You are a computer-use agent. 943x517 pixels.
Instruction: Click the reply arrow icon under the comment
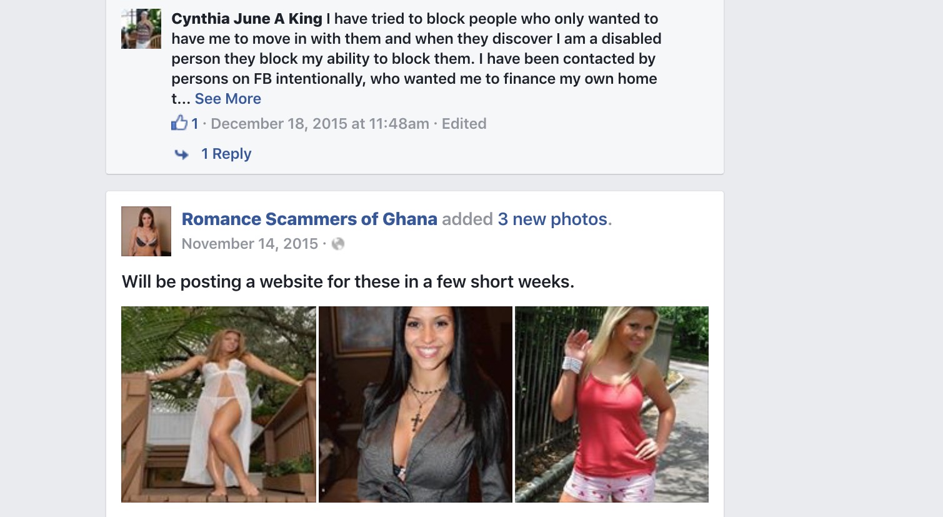pyautogui.click(x=181, y=154)
